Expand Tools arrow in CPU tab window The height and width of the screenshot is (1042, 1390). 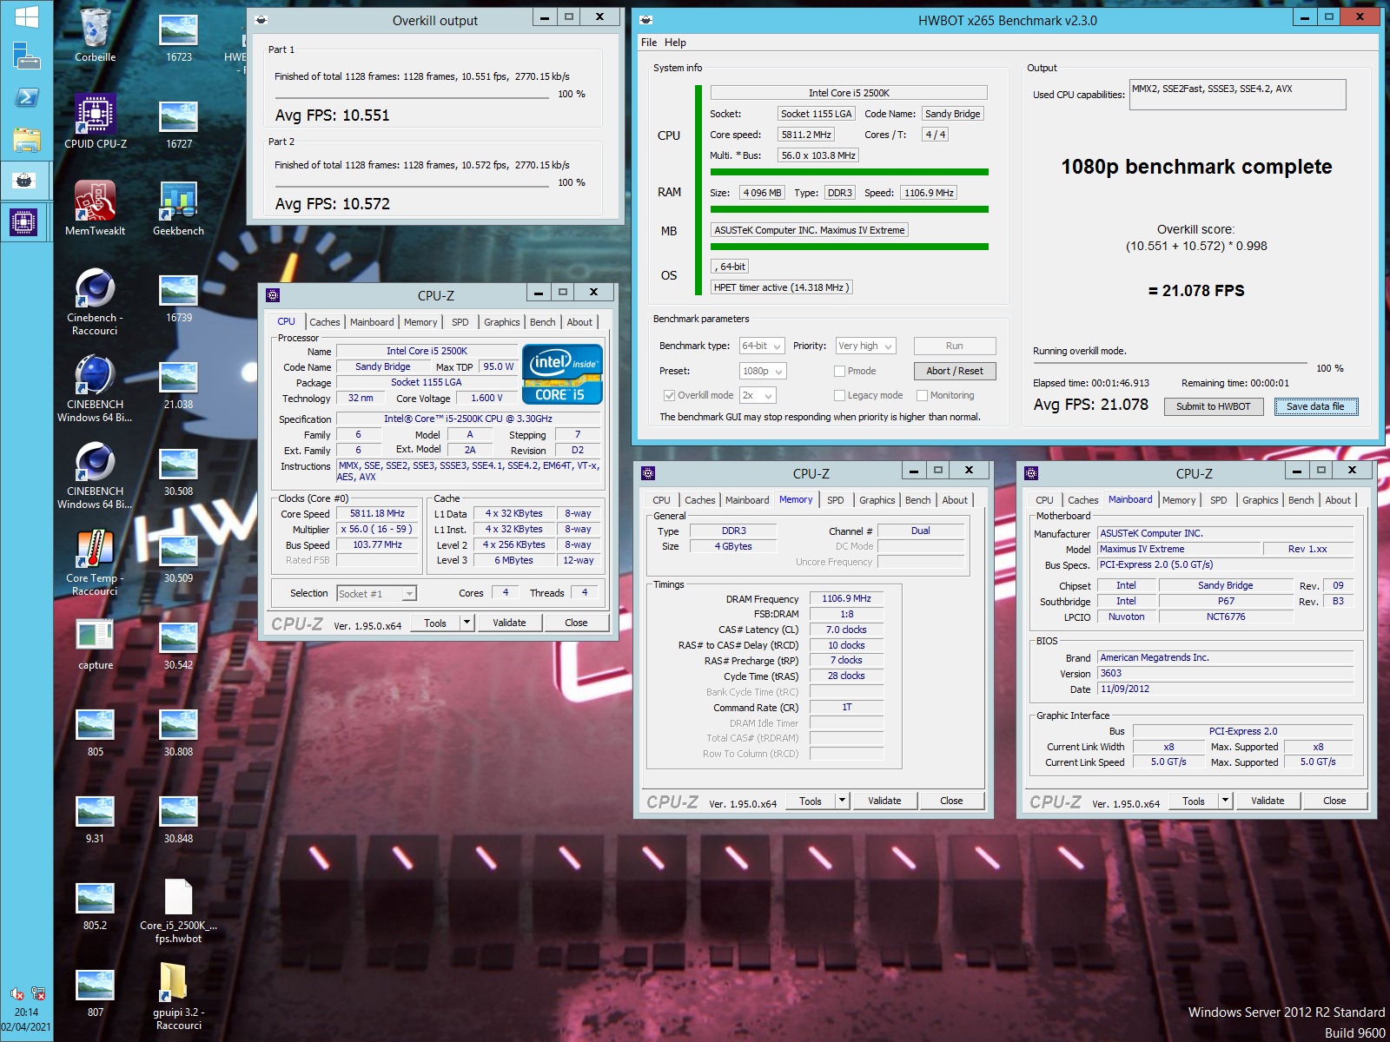(467, 622)
